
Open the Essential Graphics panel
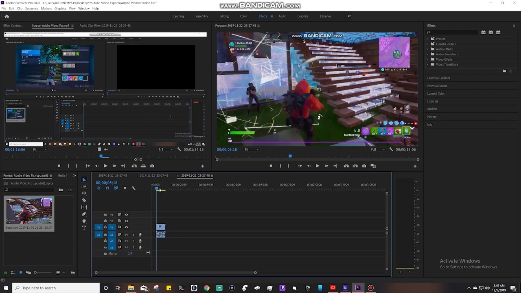pos(438,78)
